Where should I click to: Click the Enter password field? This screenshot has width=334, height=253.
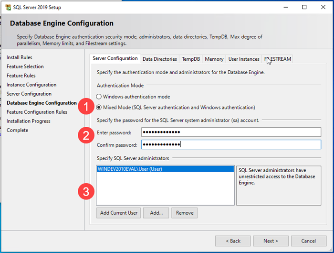coord(231,132)
